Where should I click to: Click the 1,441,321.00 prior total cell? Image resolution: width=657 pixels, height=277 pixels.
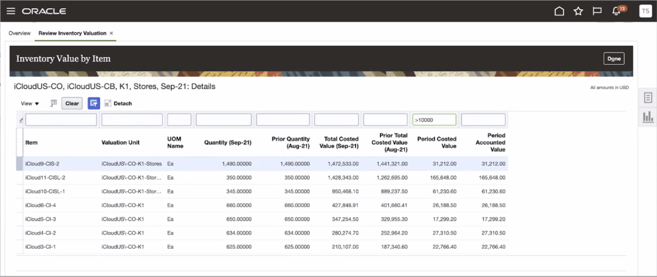pos(392,164)
